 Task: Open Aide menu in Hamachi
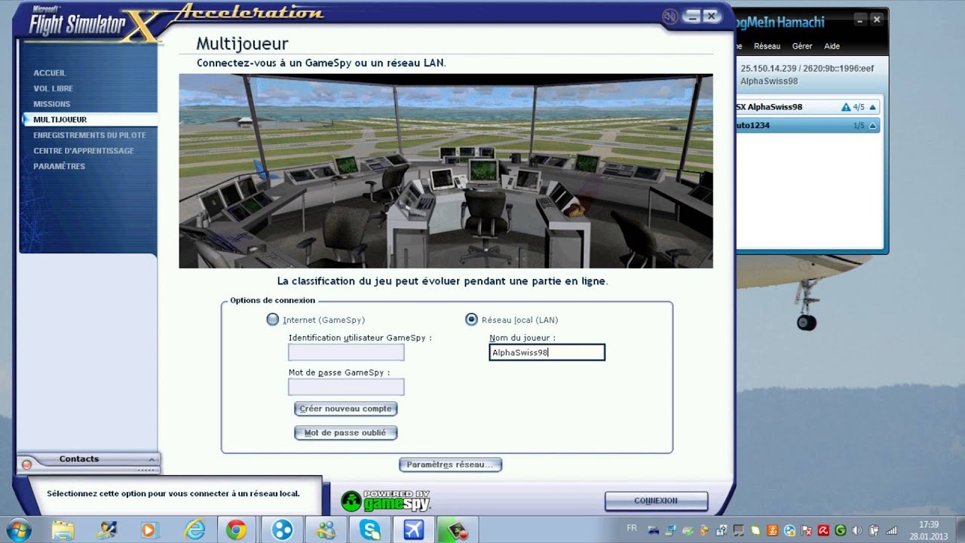click(832, 46)
